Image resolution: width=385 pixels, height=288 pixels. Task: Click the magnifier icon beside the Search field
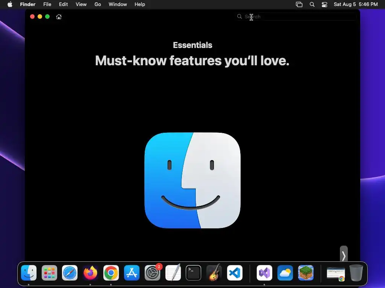pos(239,16)
